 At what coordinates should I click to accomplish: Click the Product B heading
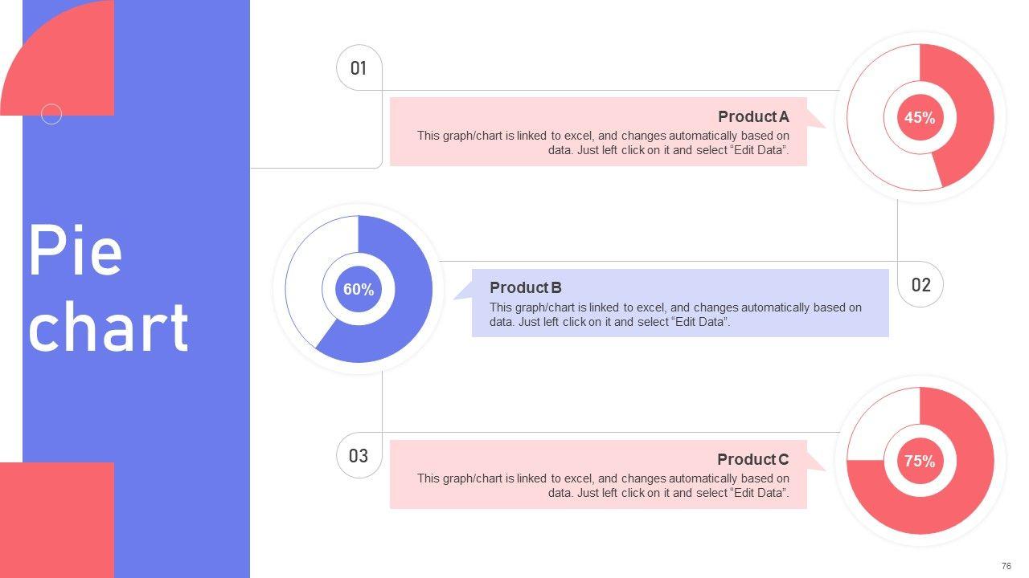point(526,287)
